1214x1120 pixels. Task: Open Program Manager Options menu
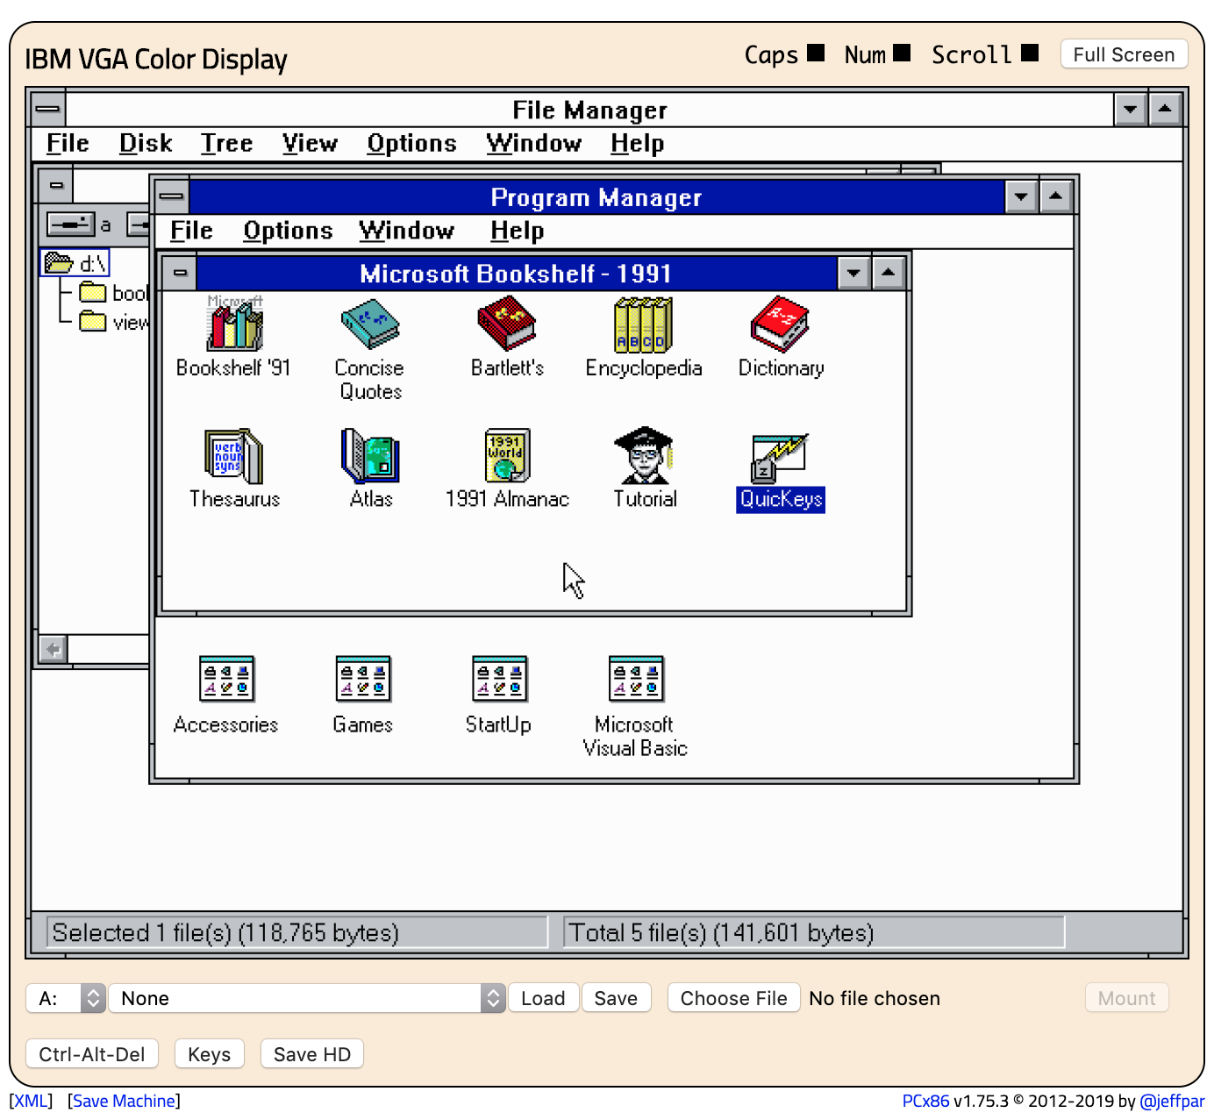coord(288,231)
